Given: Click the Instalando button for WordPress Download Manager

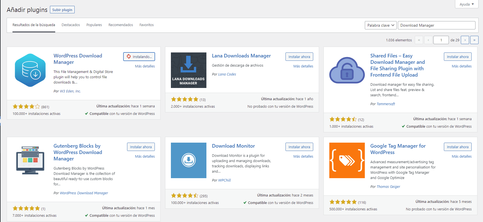Looking at the screenshot, I should click(139, 57).
